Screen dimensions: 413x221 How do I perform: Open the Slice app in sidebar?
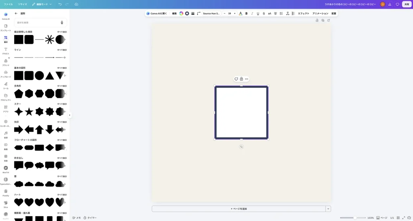coord(6,204)
